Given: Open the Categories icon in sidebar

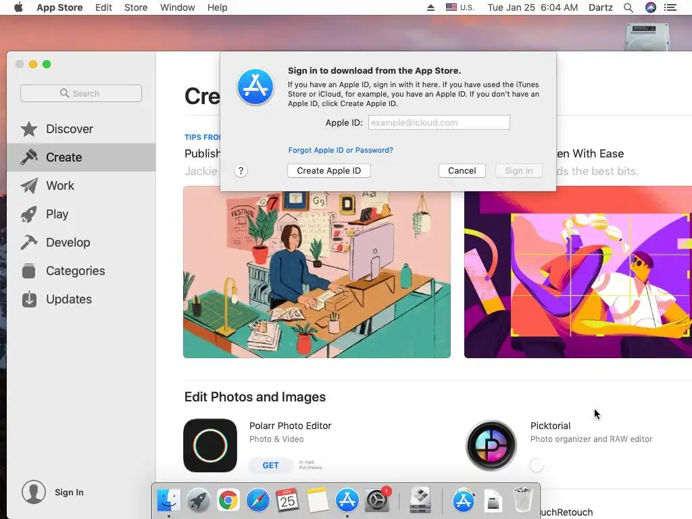Looking at the screenshot, I should coord(29,270).
